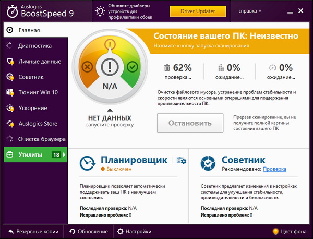Click the Главная target icon

(x=10, y=30)
